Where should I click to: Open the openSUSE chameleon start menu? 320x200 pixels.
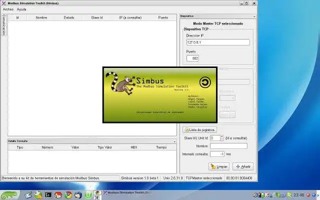[9, 195]
